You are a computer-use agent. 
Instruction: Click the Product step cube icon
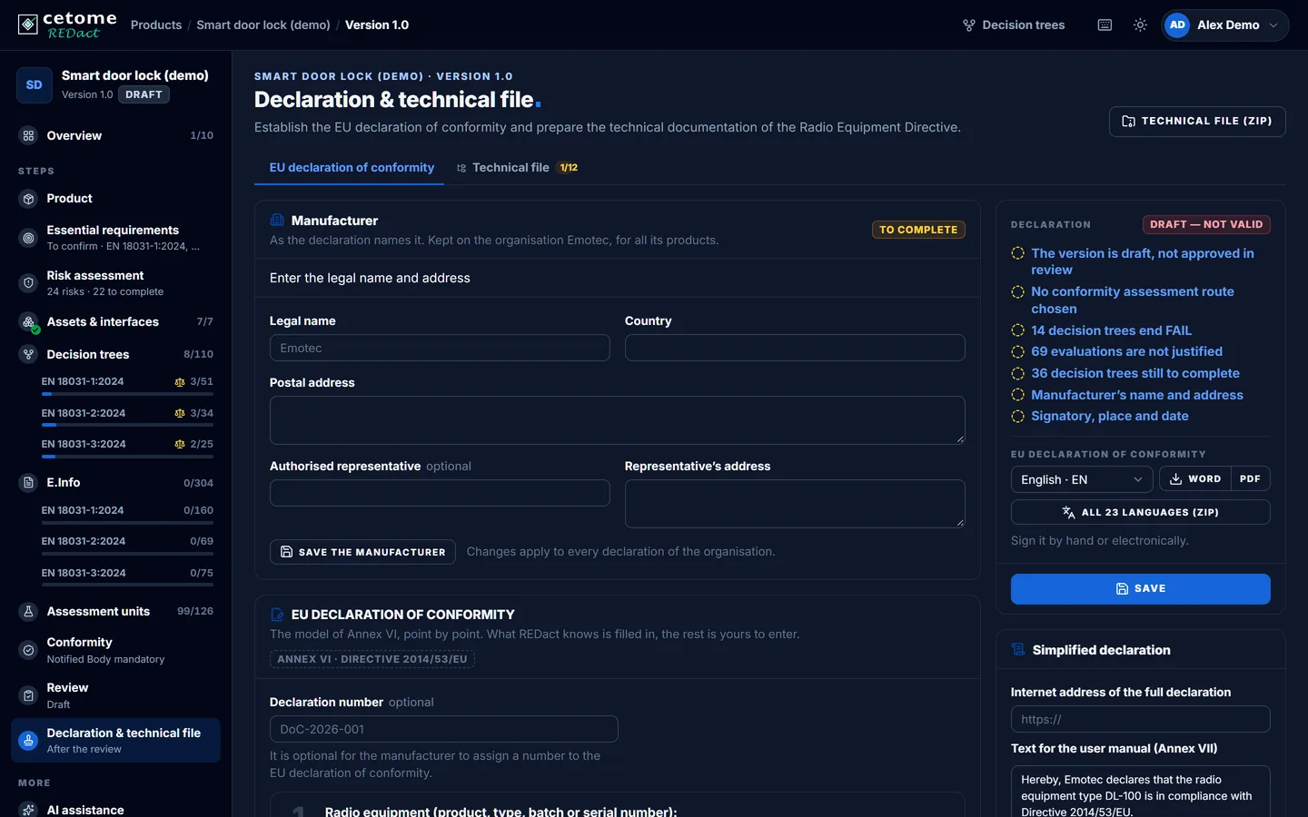coord(28,199)
